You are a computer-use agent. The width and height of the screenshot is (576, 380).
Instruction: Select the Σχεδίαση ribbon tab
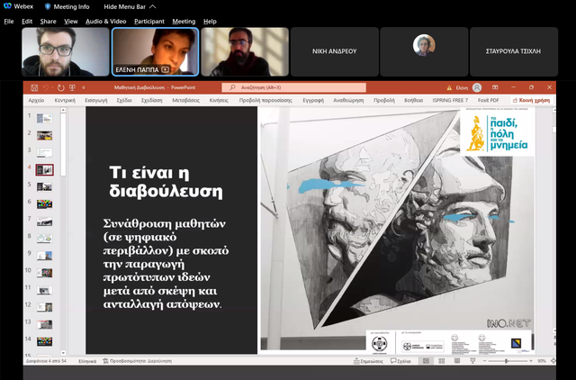(152, 100)
